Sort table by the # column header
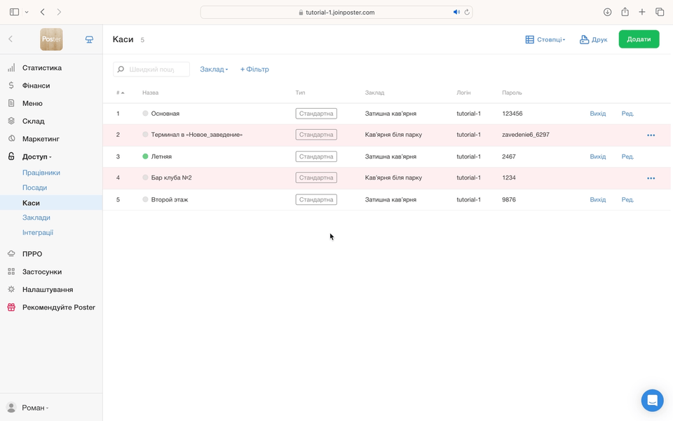This screenshot has width=673, height=421. 120,93
